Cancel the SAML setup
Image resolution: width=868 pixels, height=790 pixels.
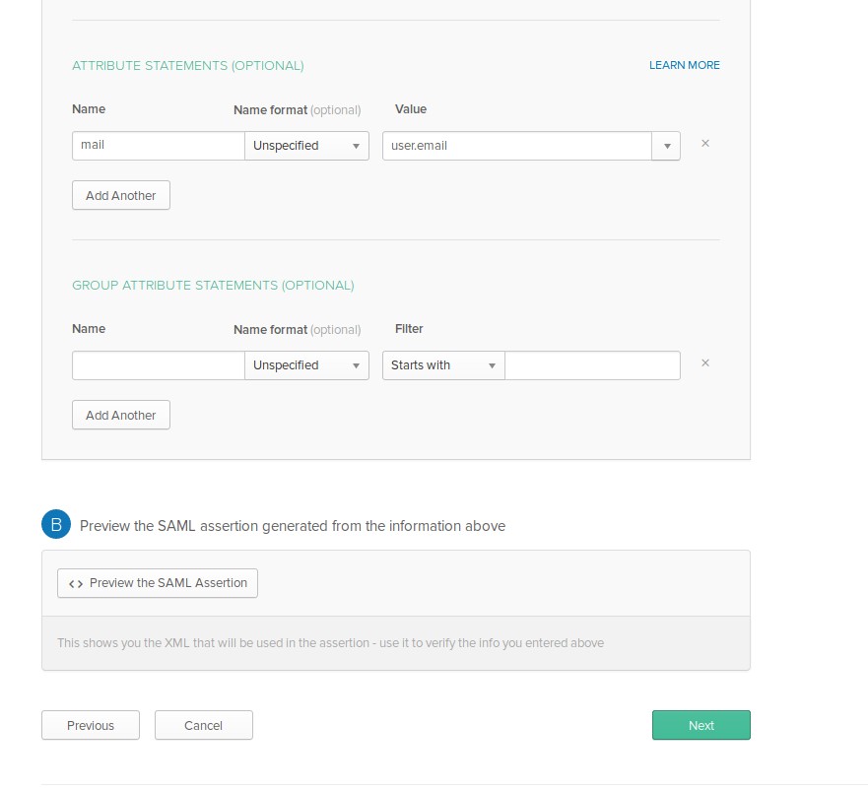click(204, 725)
